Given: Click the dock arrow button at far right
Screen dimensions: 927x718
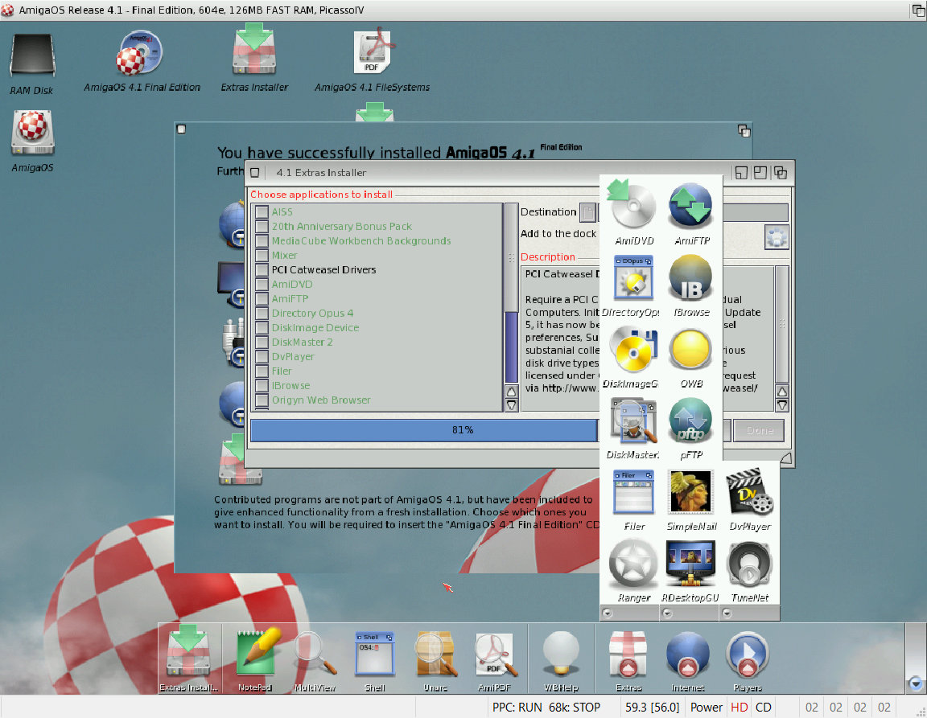Looking at the screenshot, I should pyautogui.click(x=916, y=683).
